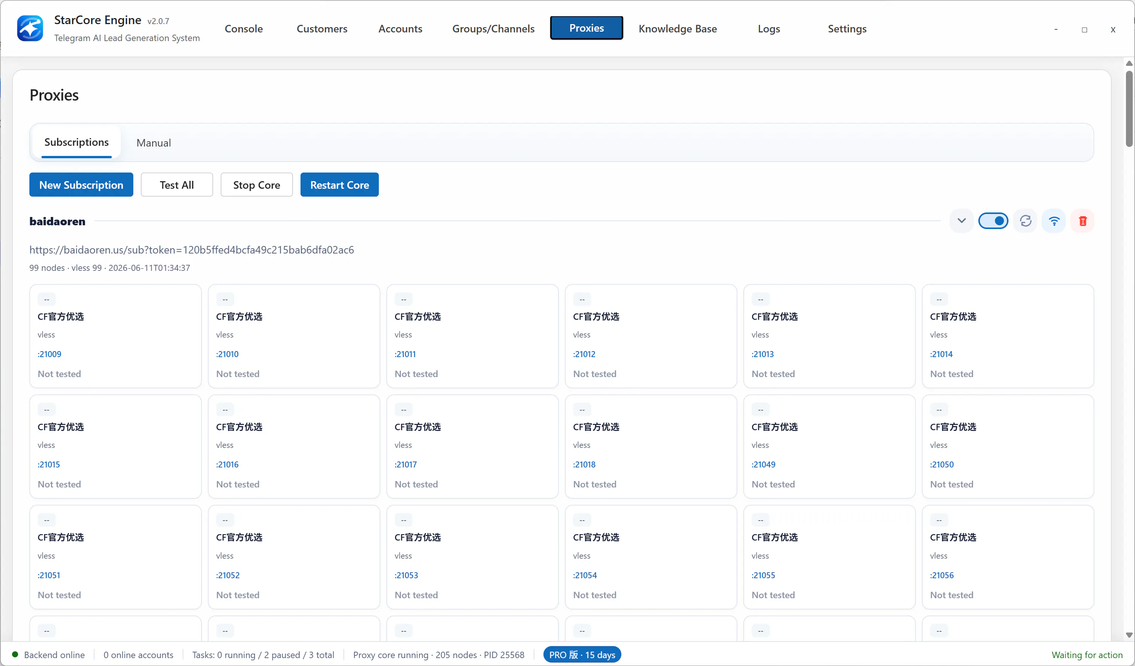
Task: Select the node card with port :21012
Action: (x=651, y=336)
